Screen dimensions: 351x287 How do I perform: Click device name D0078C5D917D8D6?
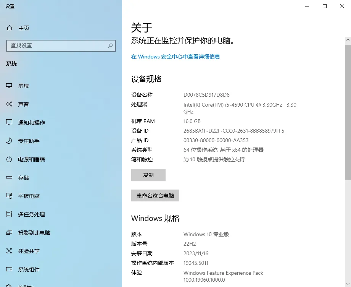[206, 95]
